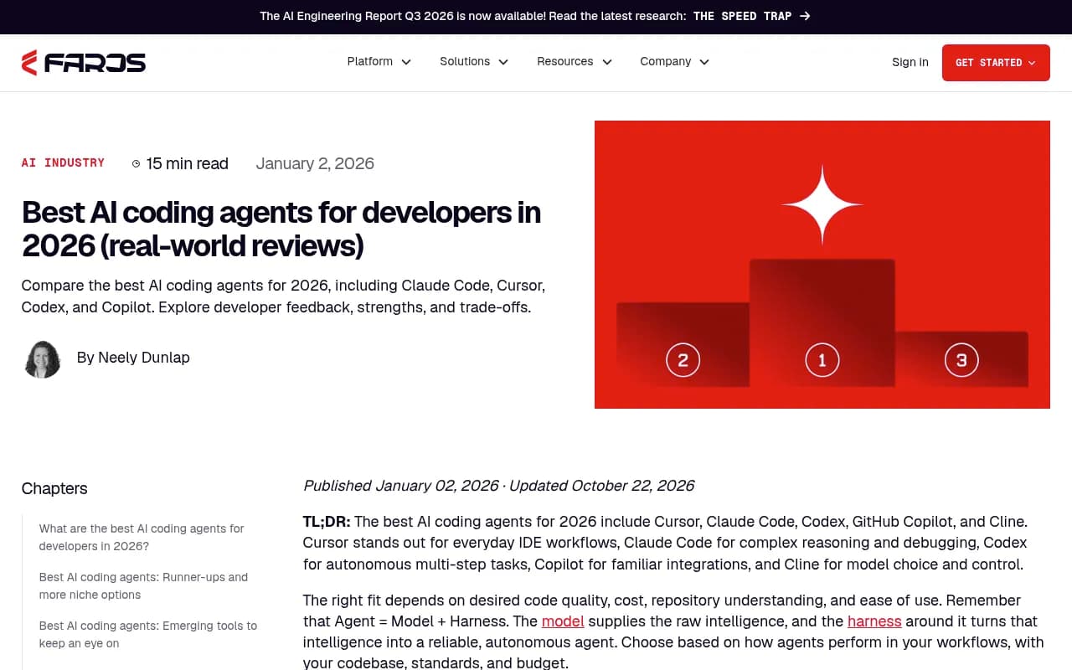
Task: Go to chapter 'Runner-ups and more niche options'
Action: pyautogui.click(x=144, y=586)
